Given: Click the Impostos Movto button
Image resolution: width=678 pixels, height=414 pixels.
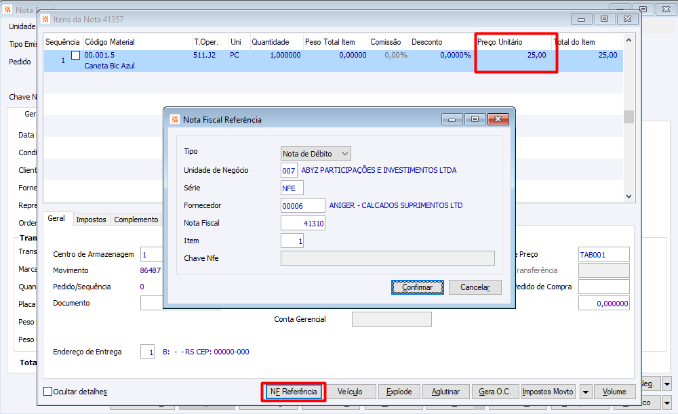Looking at the screenshot, I should [548, 392].
